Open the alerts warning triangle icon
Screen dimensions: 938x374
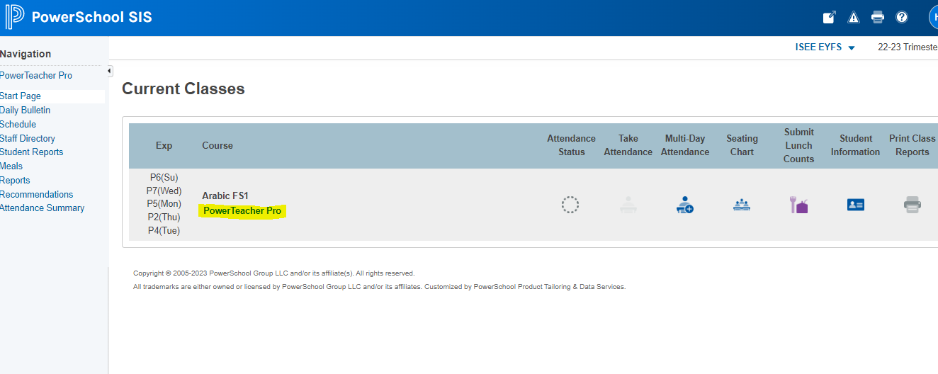(854, 18)
